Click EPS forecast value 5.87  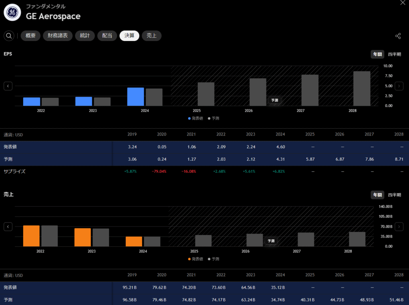[310, 159]
